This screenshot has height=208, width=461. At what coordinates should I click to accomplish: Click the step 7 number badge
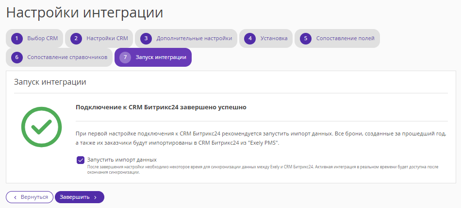125,57
